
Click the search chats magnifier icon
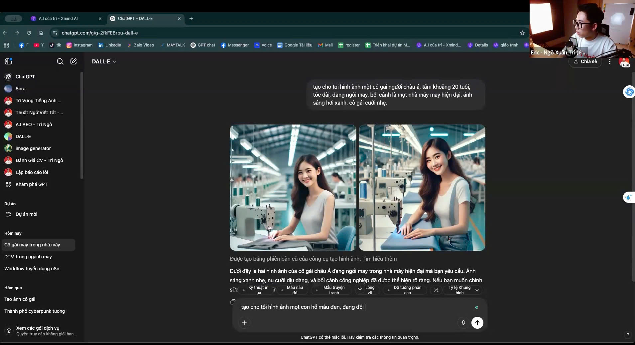click(x=60, y=61)
